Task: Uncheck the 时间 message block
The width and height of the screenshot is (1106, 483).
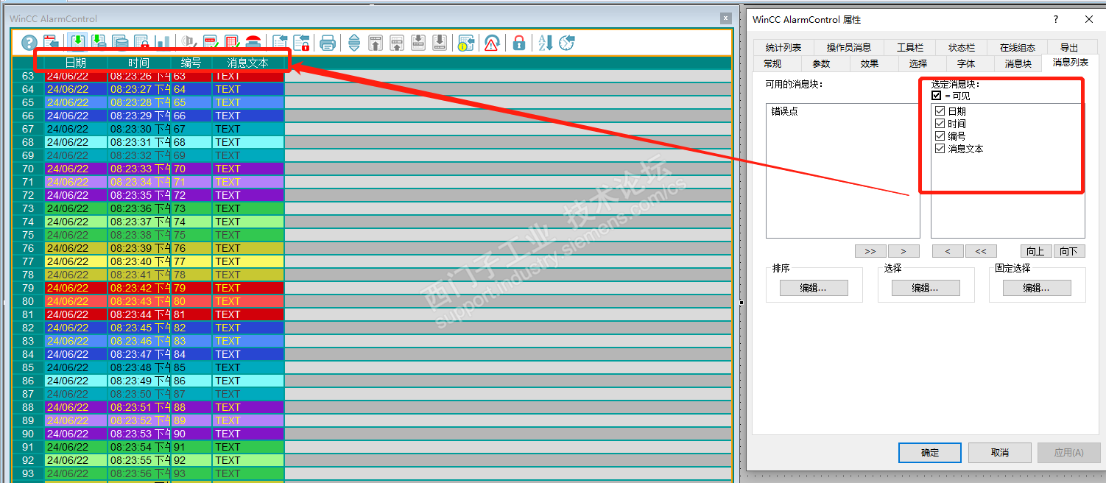Action: [940, 124]
